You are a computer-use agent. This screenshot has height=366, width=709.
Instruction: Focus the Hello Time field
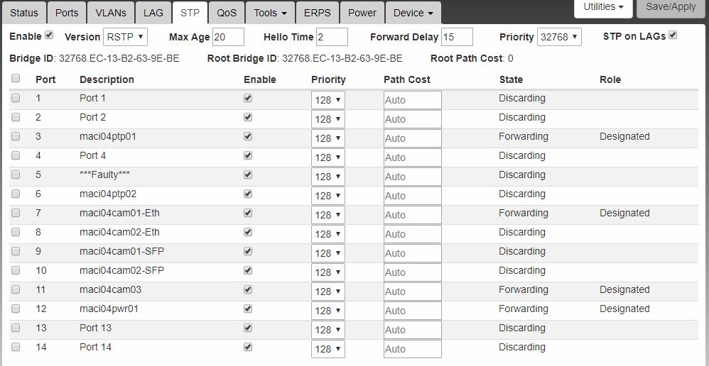332,37
